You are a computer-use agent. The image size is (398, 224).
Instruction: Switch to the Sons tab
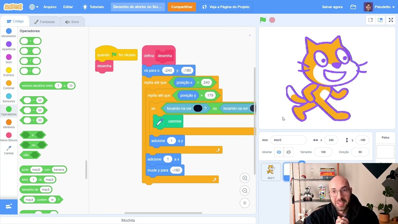(72, 22)
